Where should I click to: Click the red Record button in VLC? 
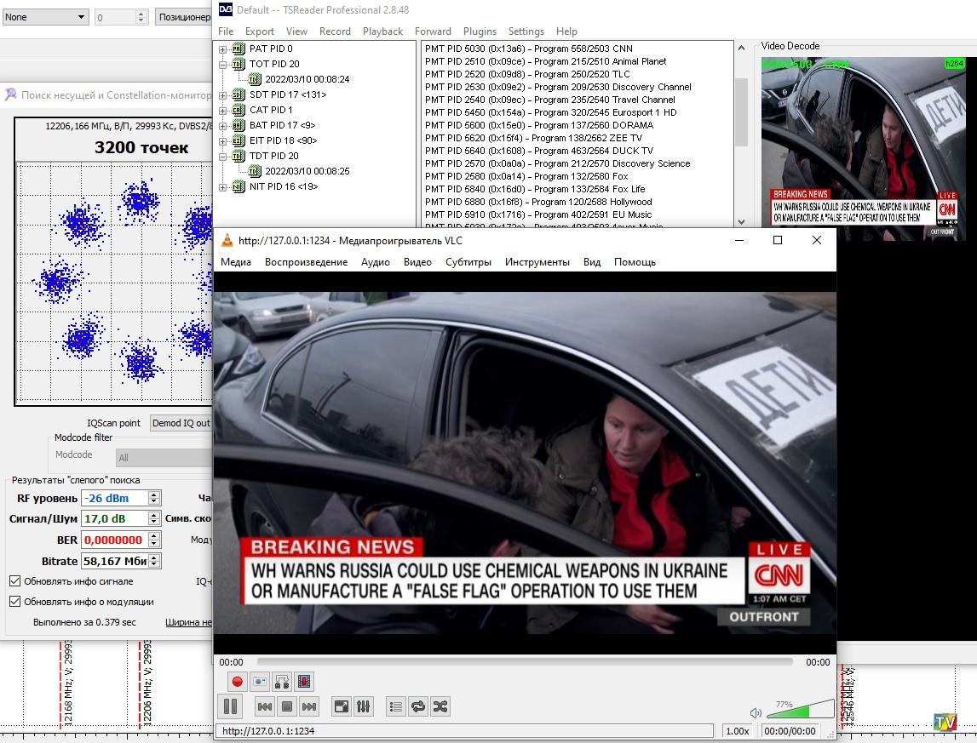(238, 681)
